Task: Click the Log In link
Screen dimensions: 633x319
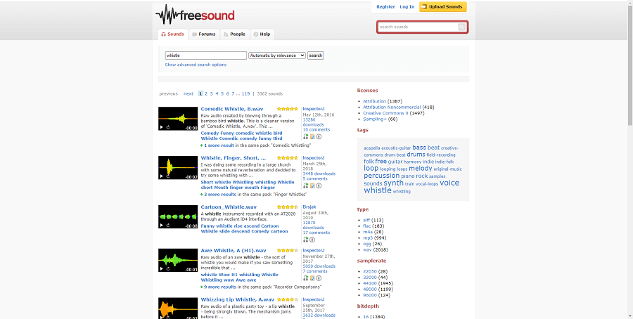Action: [x=407, y=7]
